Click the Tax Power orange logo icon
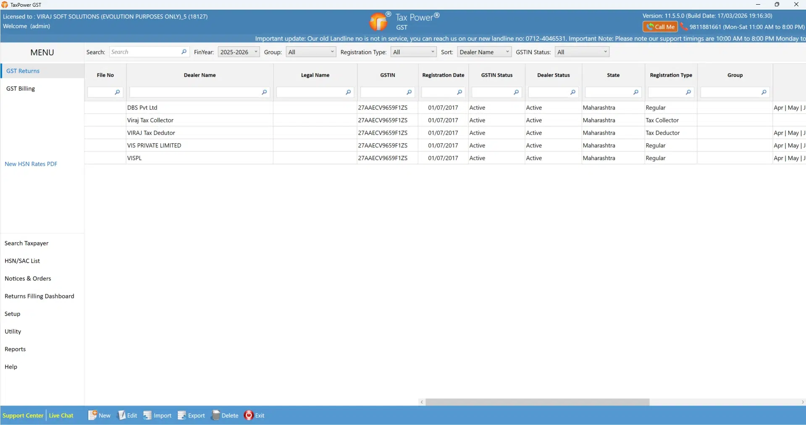The width and height of the screenshot is (806, 425). (378, 21)
